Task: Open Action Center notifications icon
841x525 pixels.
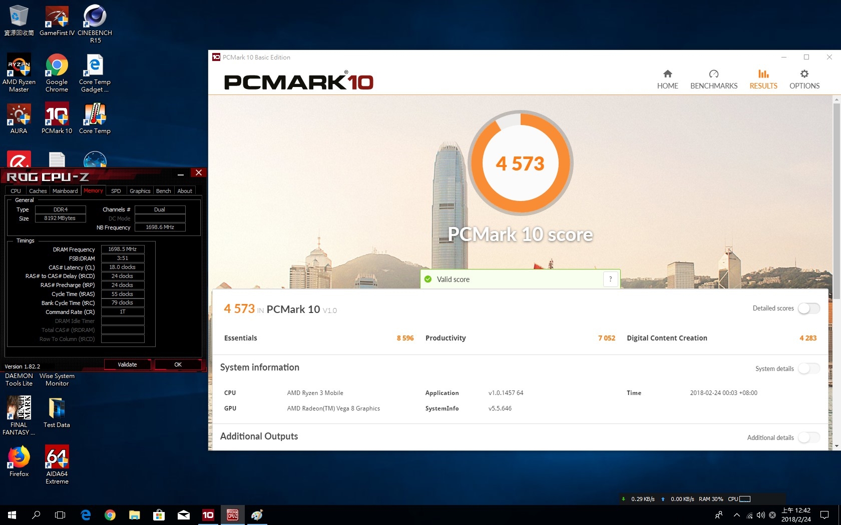Action: pyautogui.click(x=824, y=514)
